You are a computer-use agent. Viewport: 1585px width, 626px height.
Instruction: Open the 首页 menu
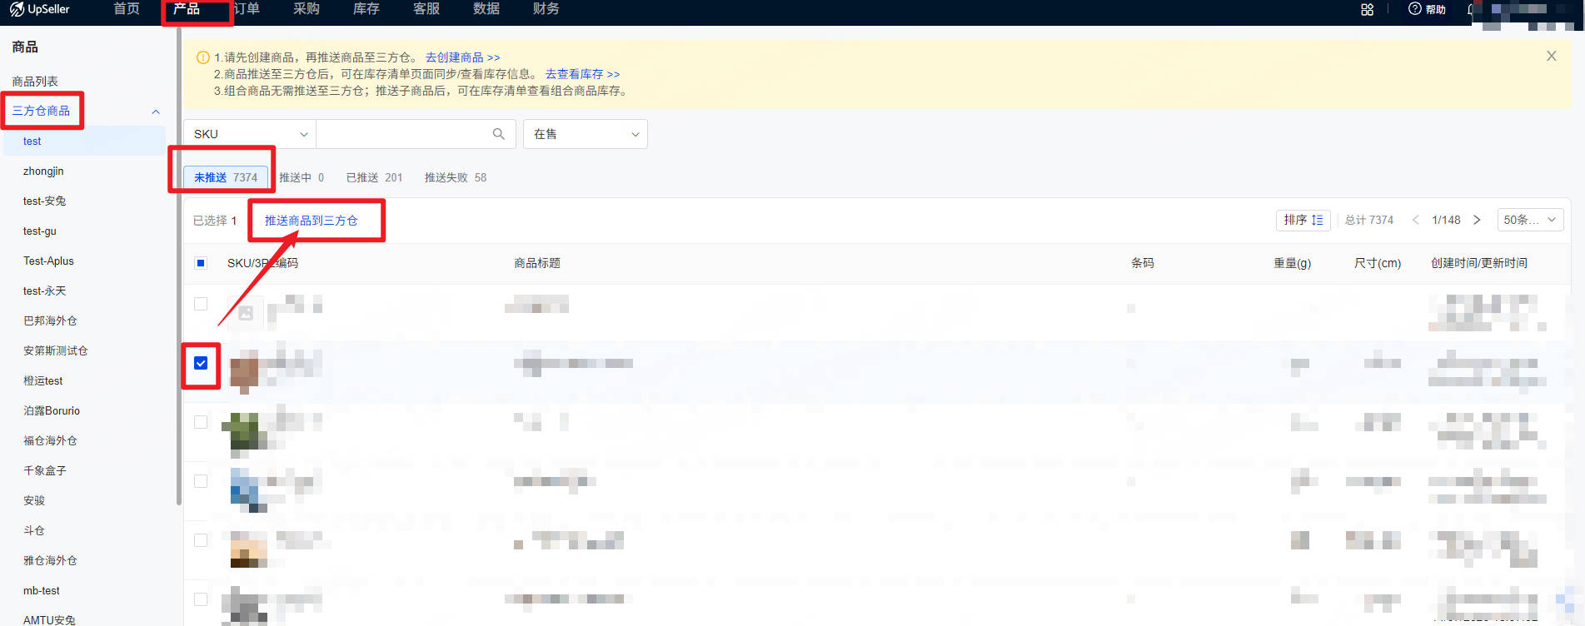[127, 9]
